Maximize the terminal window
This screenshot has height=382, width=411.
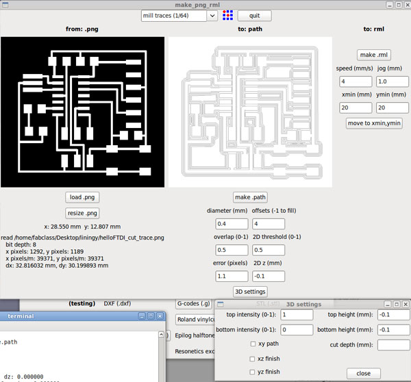click(x=151, y=316)
